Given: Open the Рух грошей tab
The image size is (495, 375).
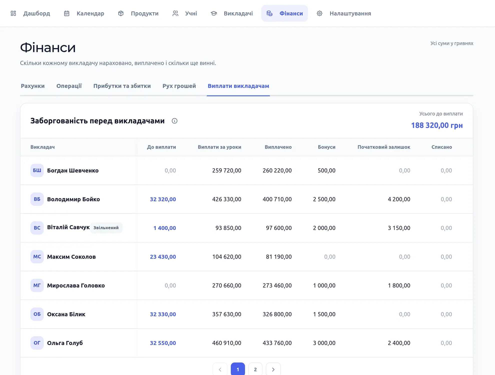Looking at the screenshot, I should (179, 86).
